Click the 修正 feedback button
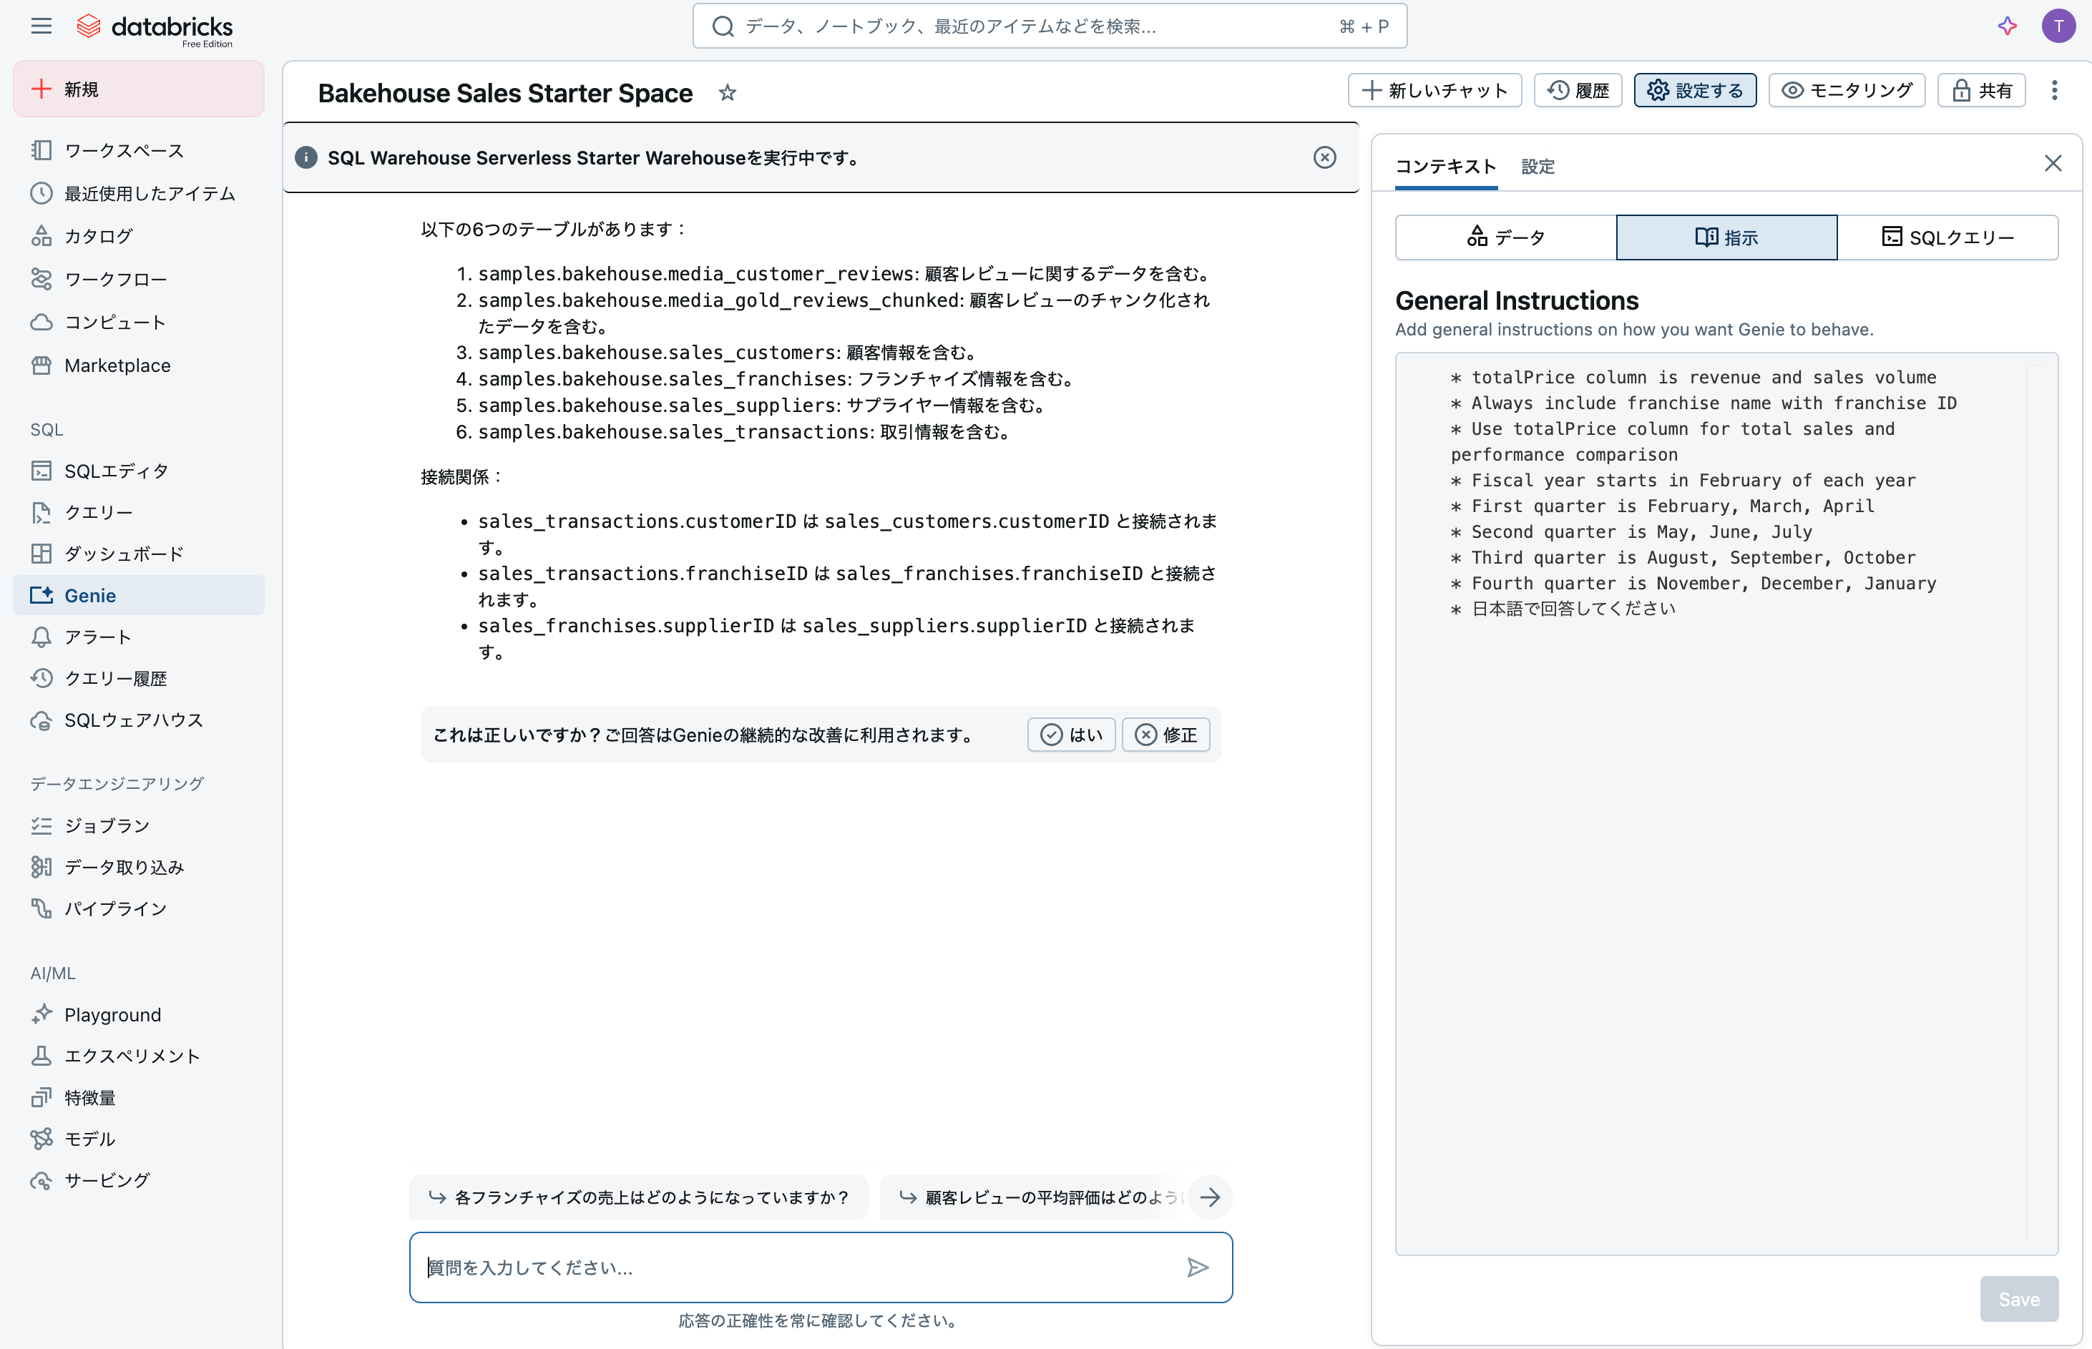 pos(1166,735)
